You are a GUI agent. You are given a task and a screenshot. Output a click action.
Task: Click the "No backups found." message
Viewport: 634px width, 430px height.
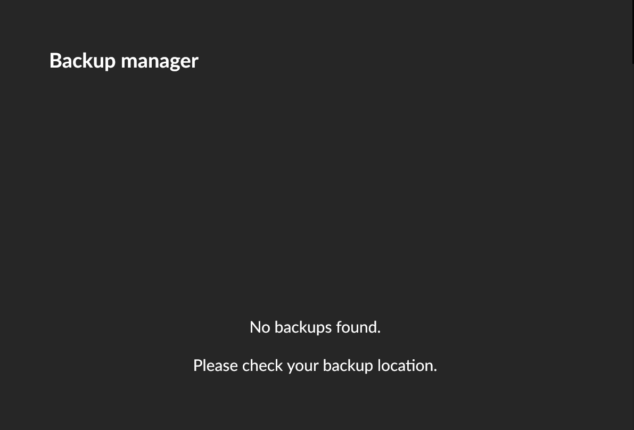coord(315,327)
